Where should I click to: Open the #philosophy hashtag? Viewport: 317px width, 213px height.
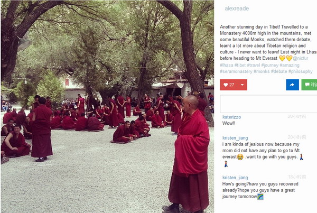(x=300, y=71)
